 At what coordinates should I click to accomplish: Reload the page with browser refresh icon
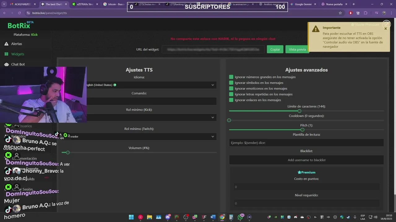[19, 13]
